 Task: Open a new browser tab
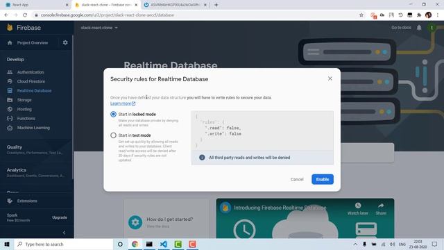[216, 5]
